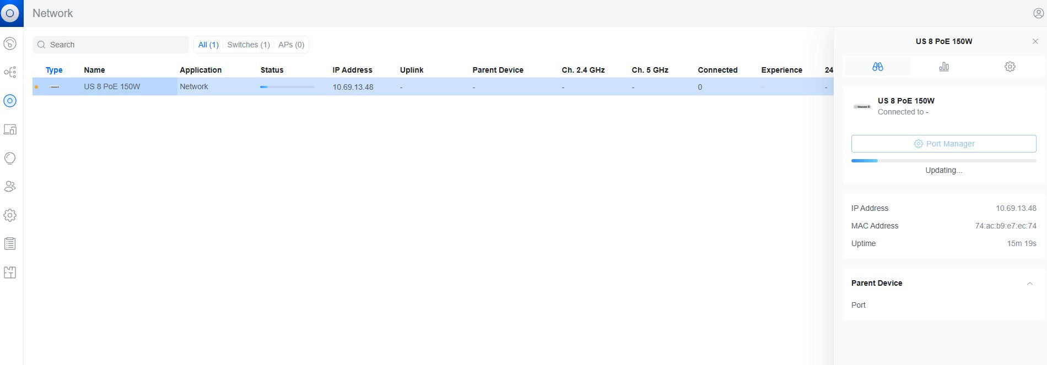Click the switch device thumbnail in panel

coord(862,106)
